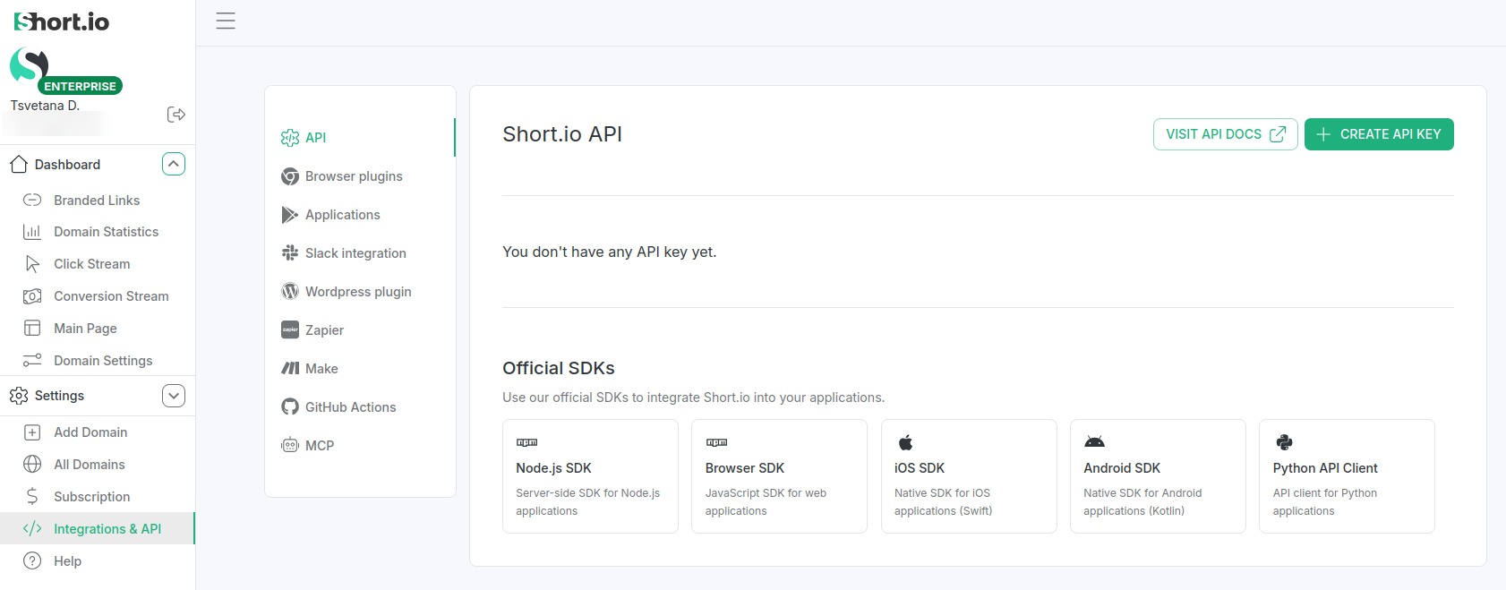Click the Short.io logo
Viewport: 1506px width, 590px height.
coord(62,21)
